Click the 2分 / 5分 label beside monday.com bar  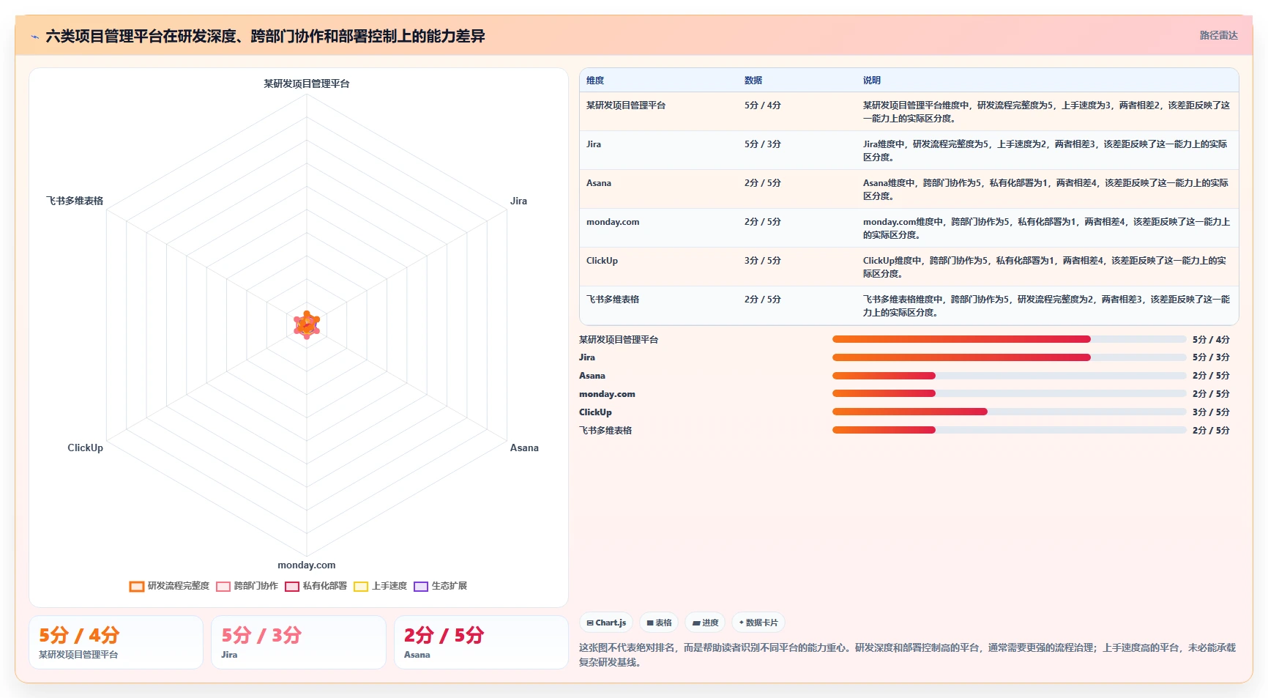(1211, 394)
